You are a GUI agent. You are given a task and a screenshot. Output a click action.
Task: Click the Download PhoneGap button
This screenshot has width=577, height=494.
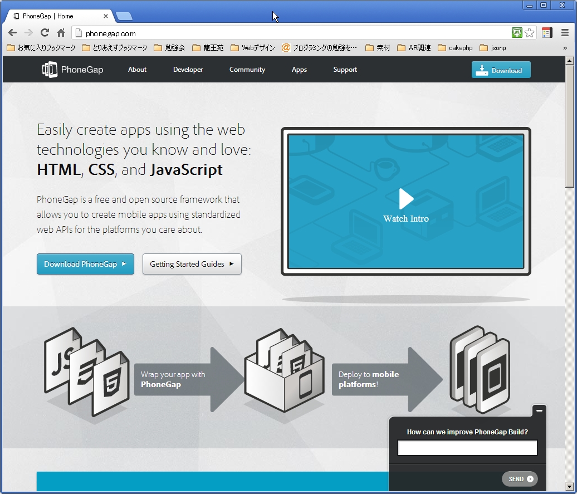click(85, 264)
